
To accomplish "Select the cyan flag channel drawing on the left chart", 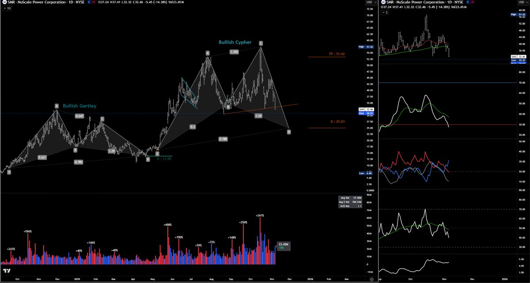I will pyautogui.click(x=189, y=93).
